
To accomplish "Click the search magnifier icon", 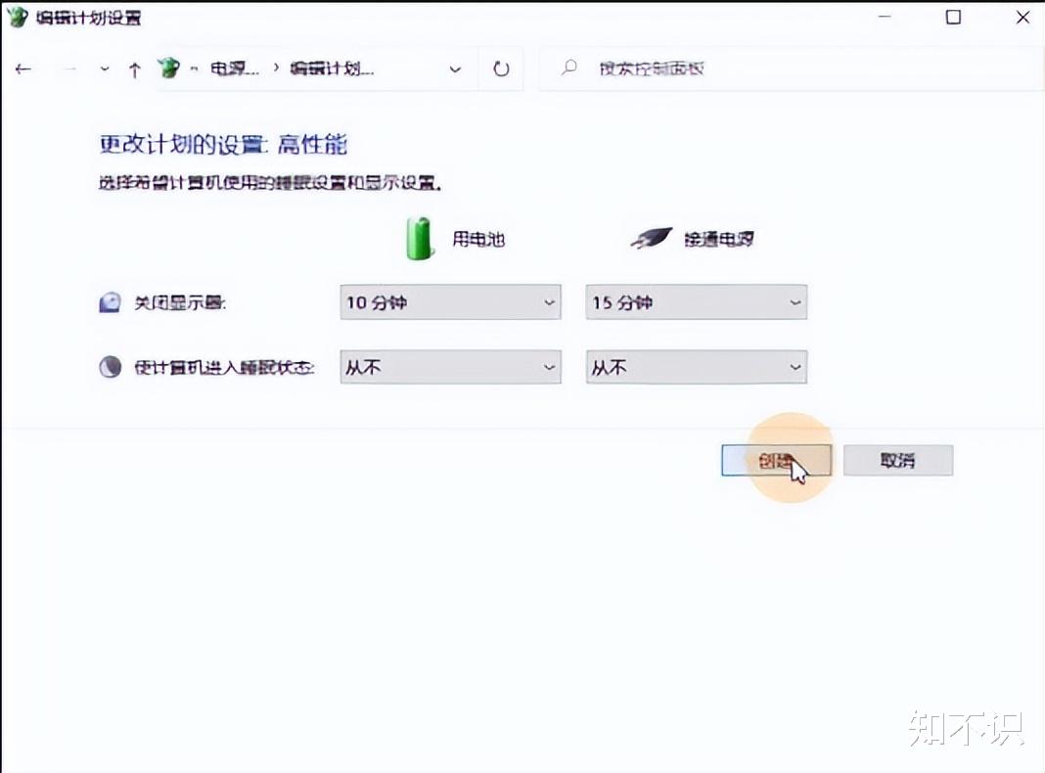I will click(569, 68).
